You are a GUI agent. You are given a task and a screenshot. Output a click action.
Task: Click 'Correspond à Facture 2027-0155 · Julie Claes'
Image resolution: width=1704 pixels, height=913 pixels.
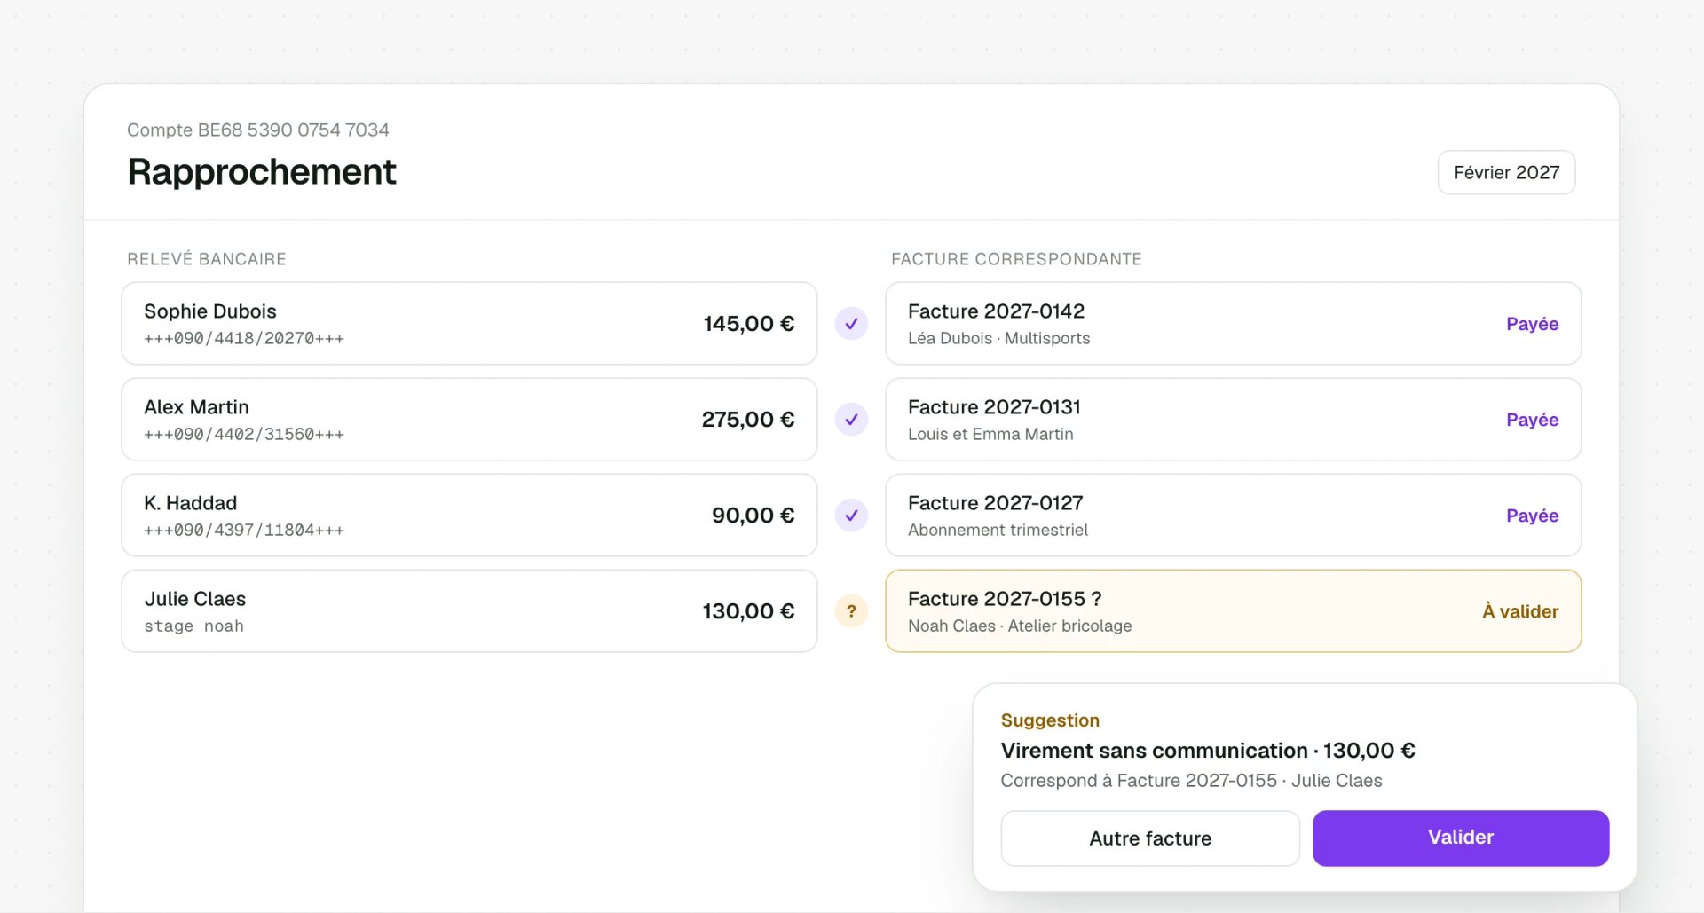point(1191,781)
